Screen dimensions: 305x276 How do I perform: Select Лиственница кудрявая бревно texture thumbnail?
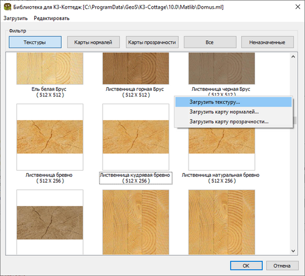pos(136,137)
